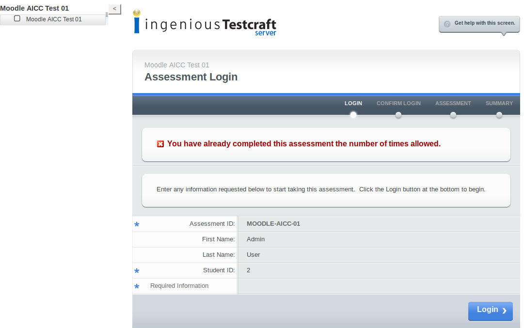Click the MOODLE-AICC-01 assessment ID value
The height and width of the screenshot is (328, 524).
point(273,224)
